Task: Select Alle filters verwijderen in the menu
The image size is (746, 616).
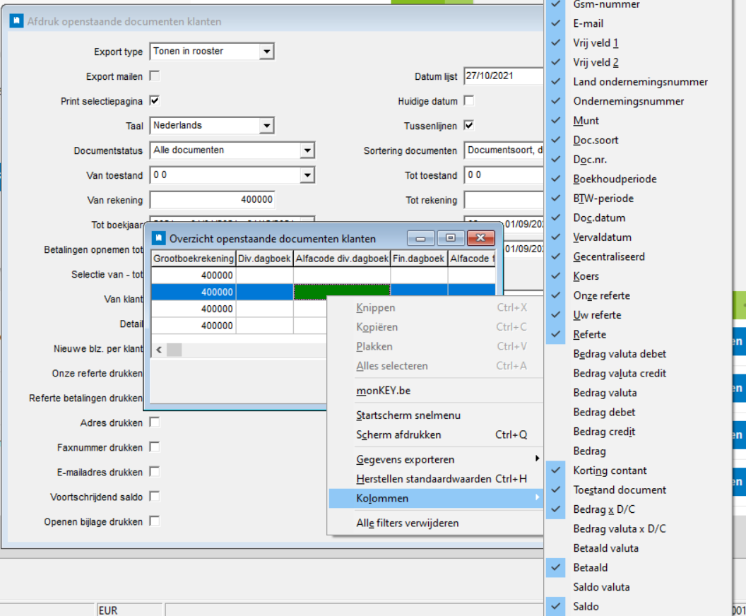Action: 408,523
